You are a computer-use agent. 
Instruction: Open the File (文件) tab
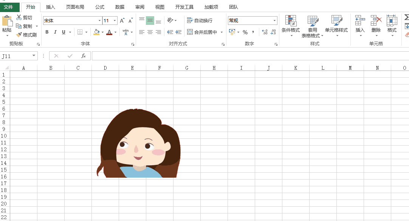(10, 7)
